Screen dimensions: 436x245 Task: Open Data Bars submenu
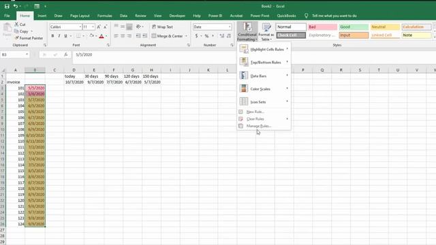(264, 76)
